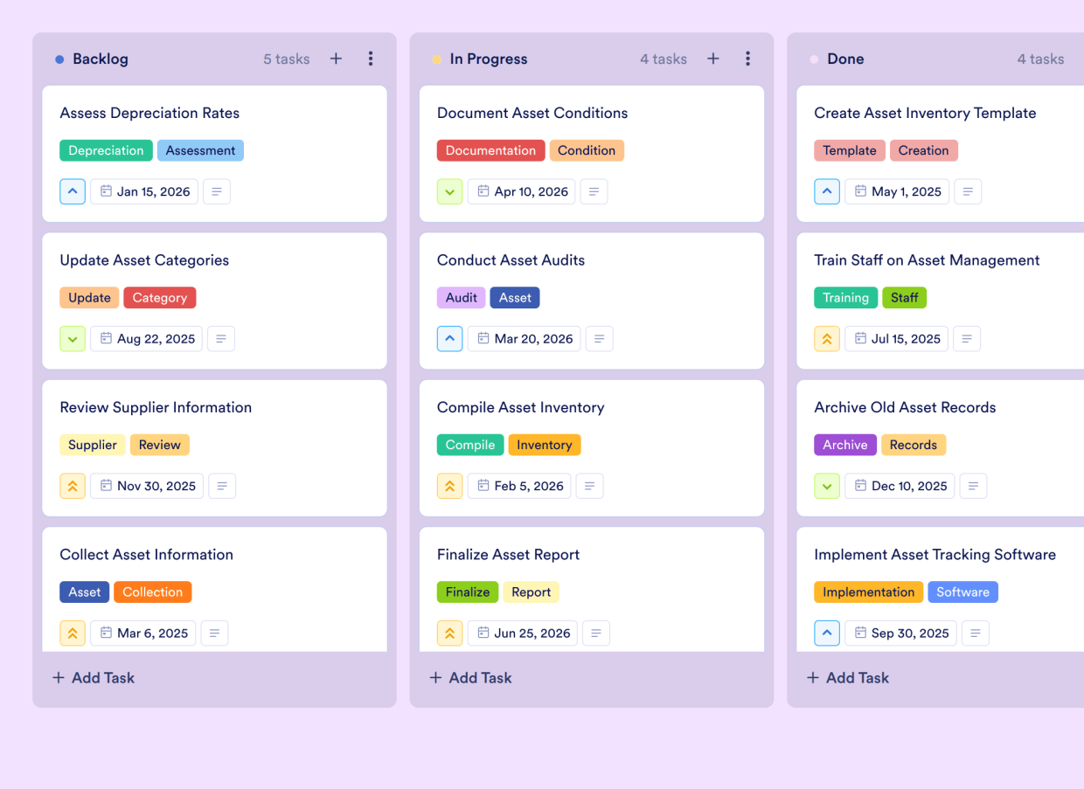The width and height of the screenshot is (1084, 789).
Task: Click Add Task under the Backlog column
Action: click(x=93, y=677)
